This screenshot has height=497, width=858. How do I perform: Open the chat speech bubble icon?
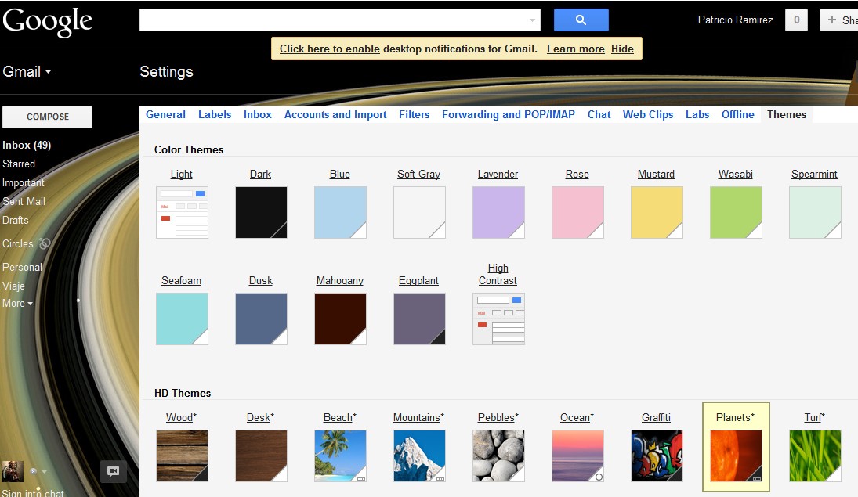click(x=114, y=471)
